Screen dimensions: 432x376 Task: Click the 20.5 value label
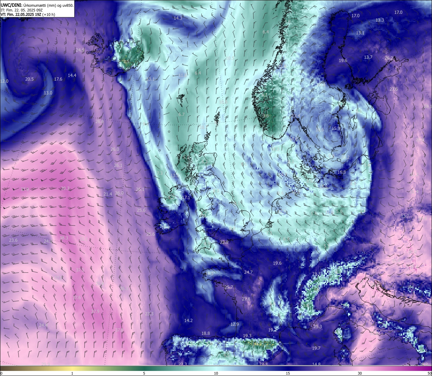coord(29,79)
